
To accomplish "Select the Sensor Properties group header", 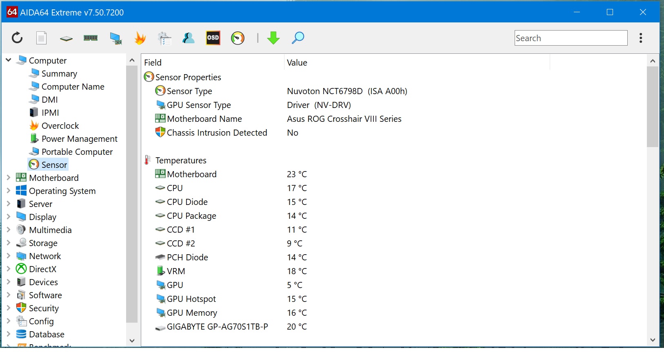I will pos(182,77).
